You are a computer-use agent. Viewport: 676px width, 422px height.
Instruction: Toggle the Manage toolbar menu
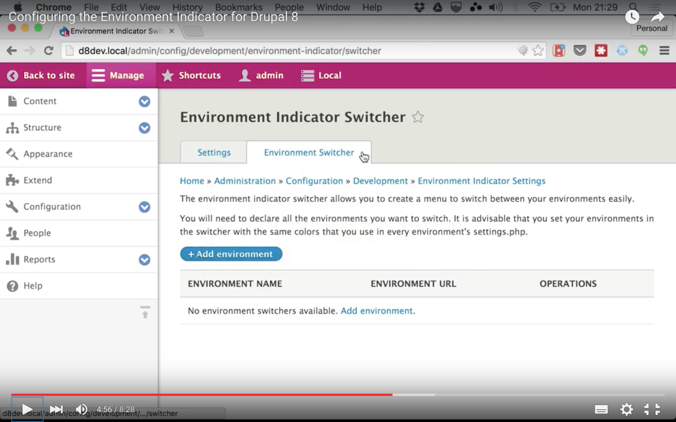click(x=118, y=75)
